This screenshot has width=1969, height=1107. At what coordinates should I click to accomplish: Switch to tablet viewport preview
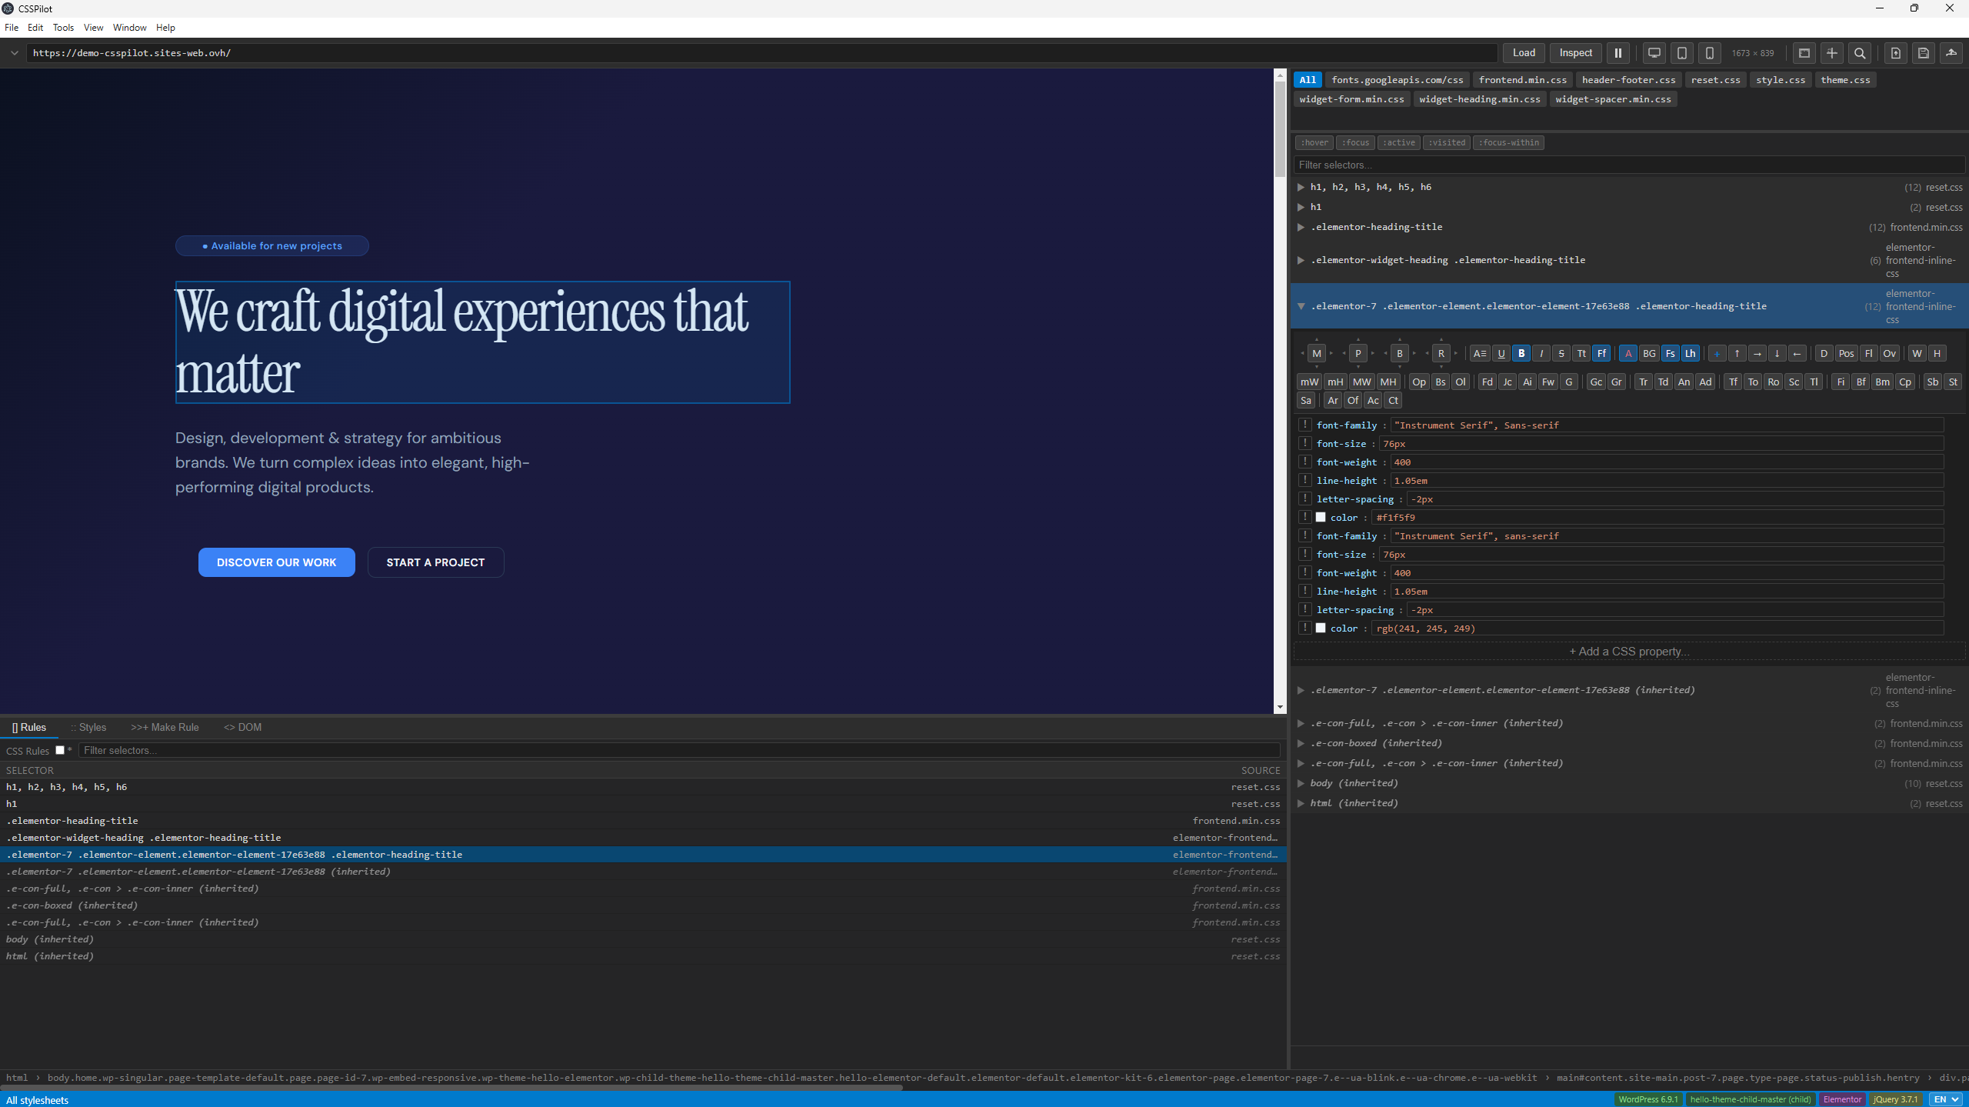tap(1682, 53)
